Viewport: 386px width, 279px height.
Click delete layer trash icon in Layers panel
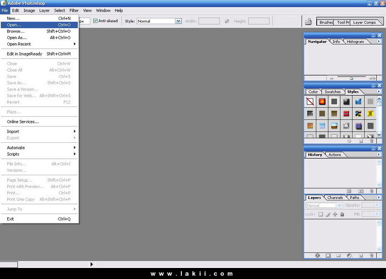[372, 256]
